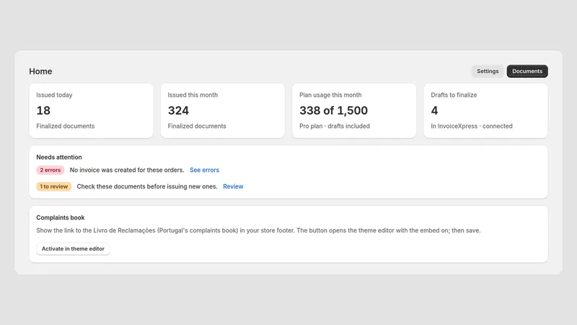Click Activate in theme editor button
This screenshot has width=577, height=325.
[x=73, y=248]
